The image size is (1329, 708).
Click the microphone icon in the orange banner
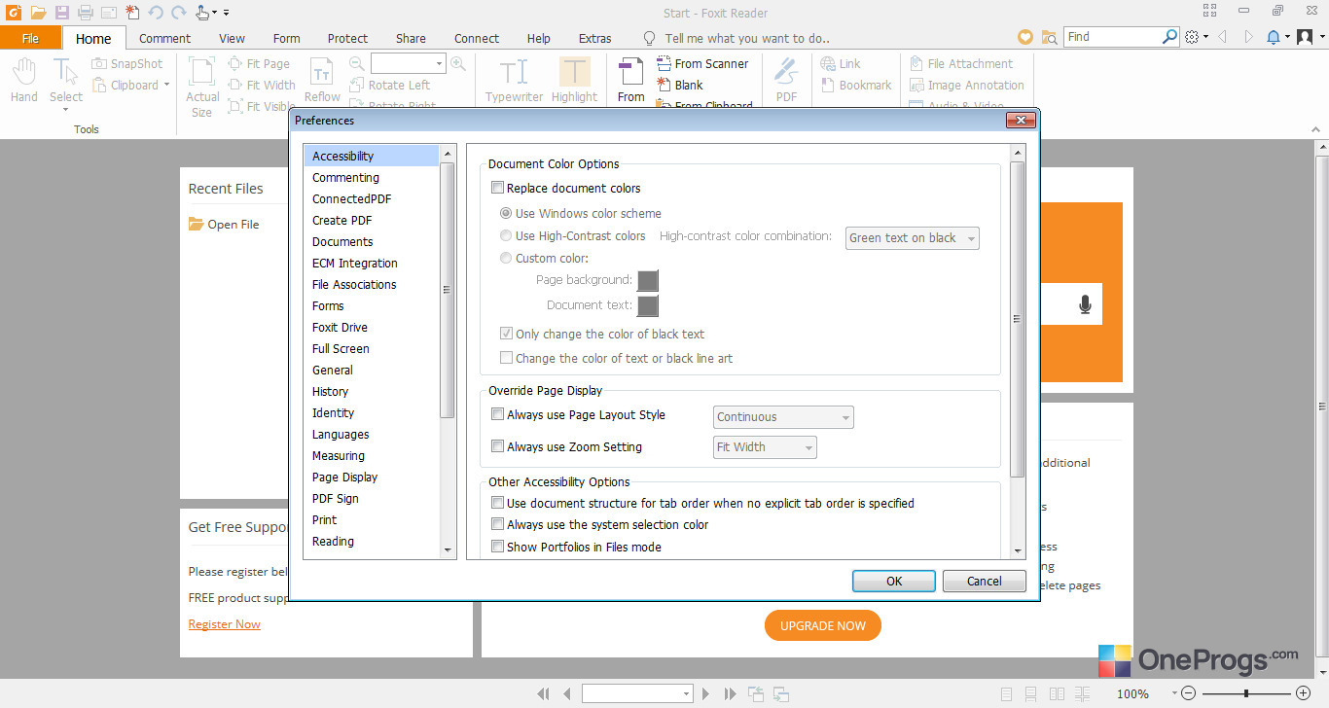pos(1086,304)
